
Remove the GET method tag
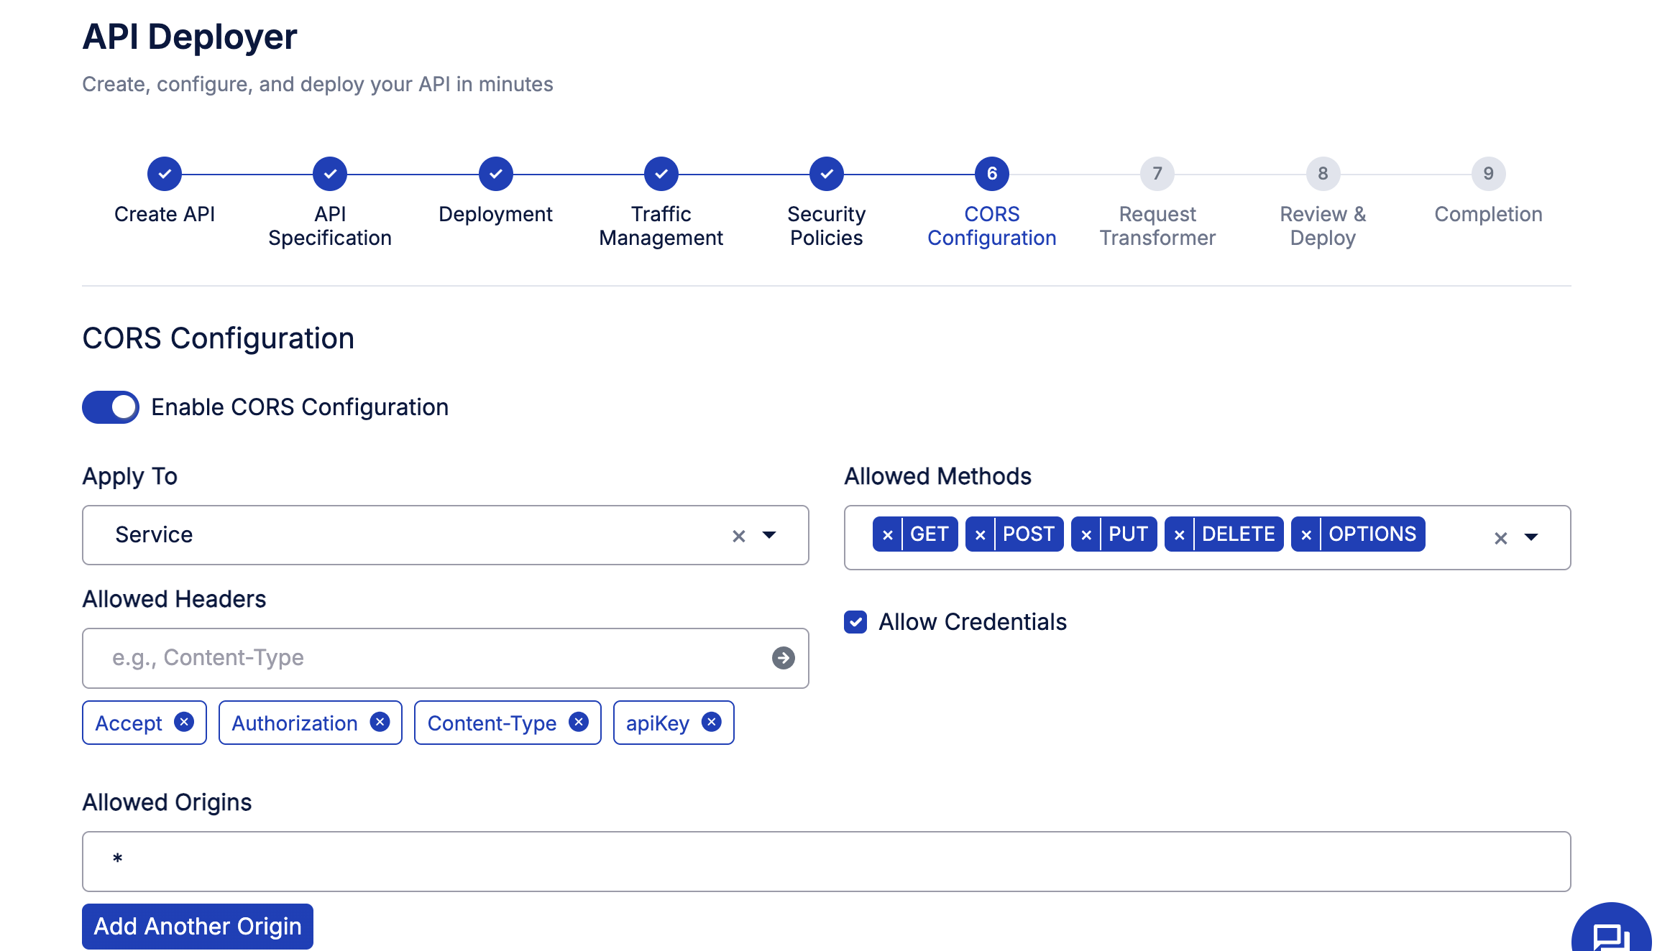click(x=888, y=534)
